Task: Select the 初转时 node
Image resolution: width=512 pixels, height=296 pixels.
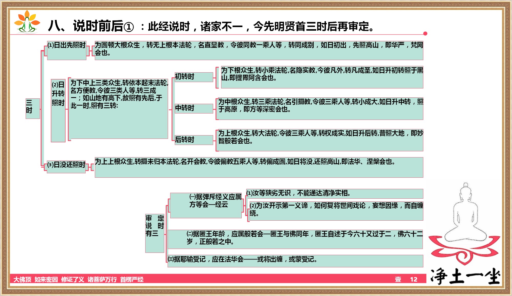Action: (193, 76)
